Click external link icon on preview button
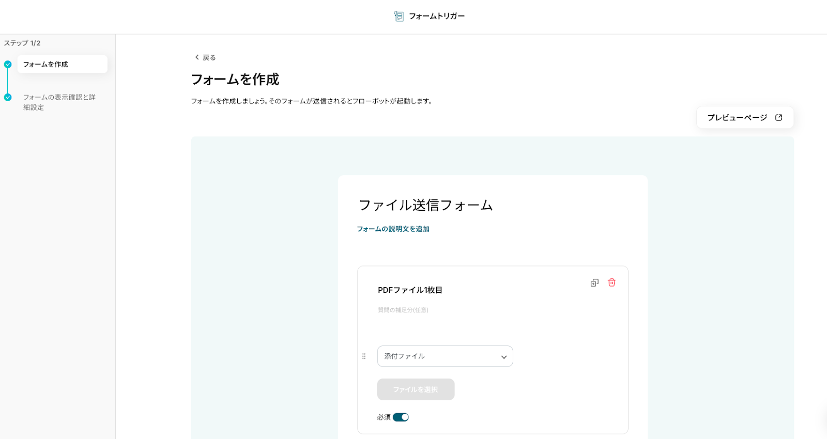Viewport: 827px width, 439px height. pos(778,118)
